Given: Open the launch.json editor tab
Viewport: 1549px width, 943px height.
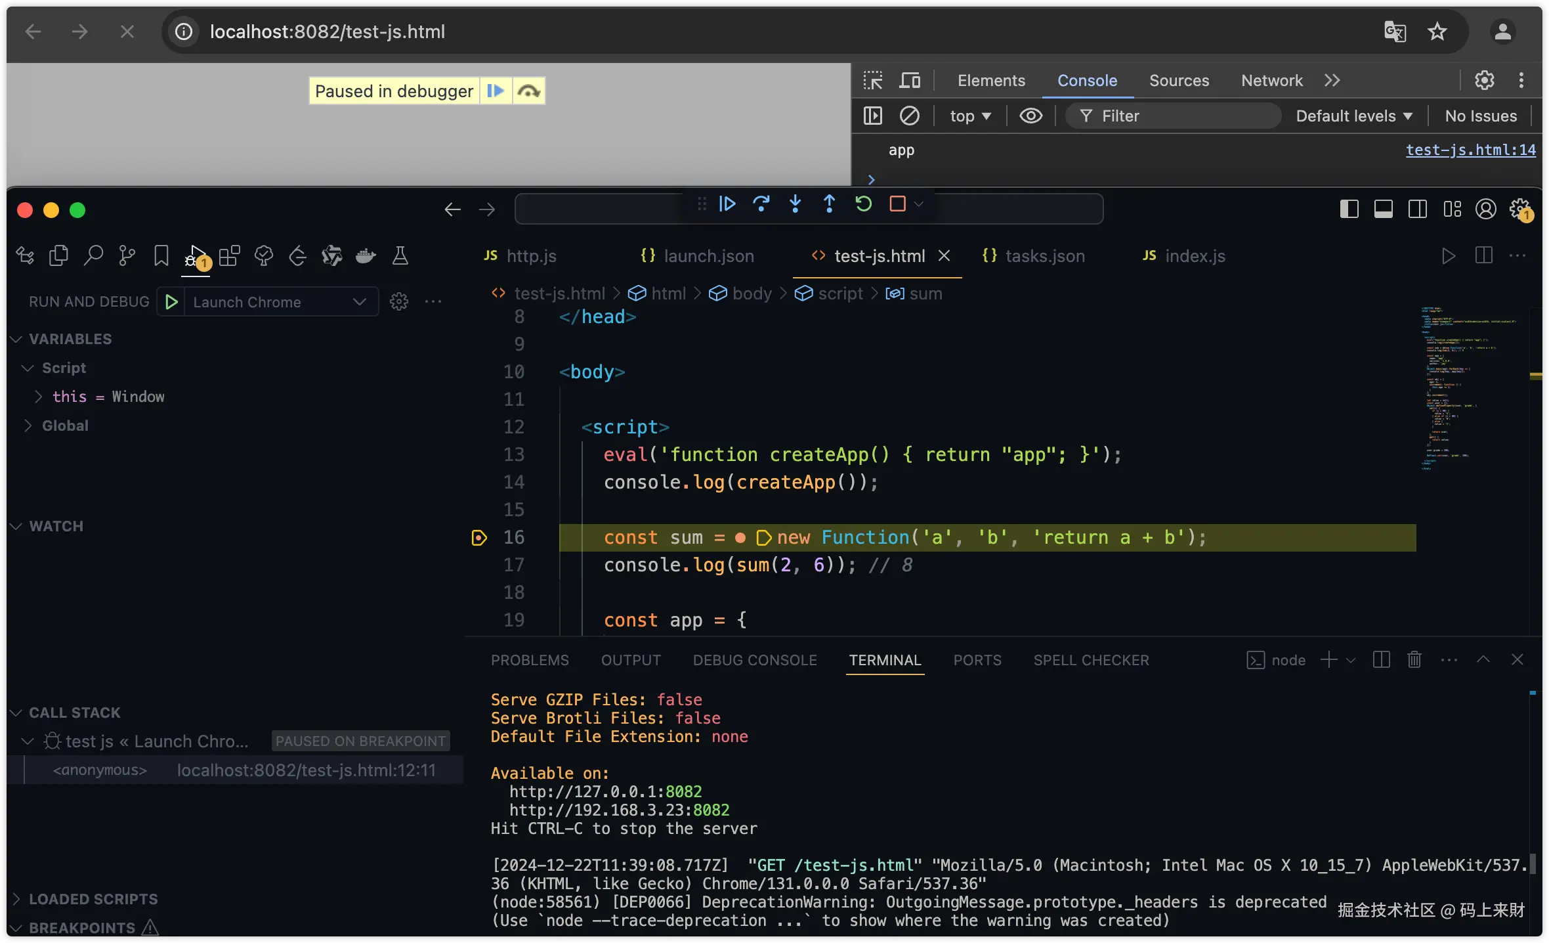Looking at the screenshot, I should [708, 256].
